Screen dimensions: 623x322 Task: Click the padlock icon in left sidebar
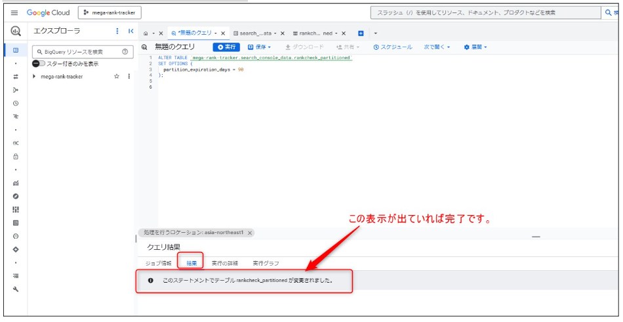(16, 156)
